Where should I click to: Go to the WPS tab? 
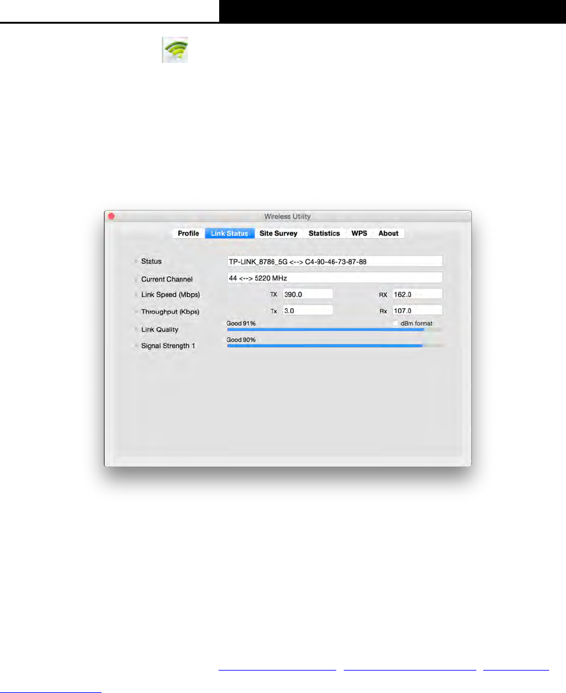tap(359, 233)
